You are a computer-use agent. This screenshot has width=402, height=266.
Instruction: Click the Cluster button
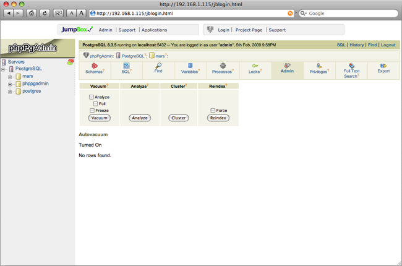179,118
